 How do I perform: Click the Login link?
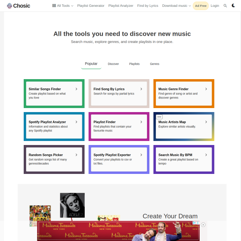(215, 6)
